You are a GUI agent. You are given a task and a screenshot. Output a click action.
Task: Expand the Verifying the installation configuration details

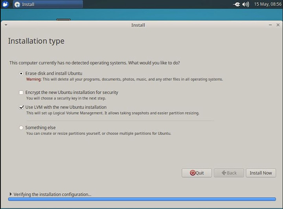pyautogui.click(x=11, y=194)
